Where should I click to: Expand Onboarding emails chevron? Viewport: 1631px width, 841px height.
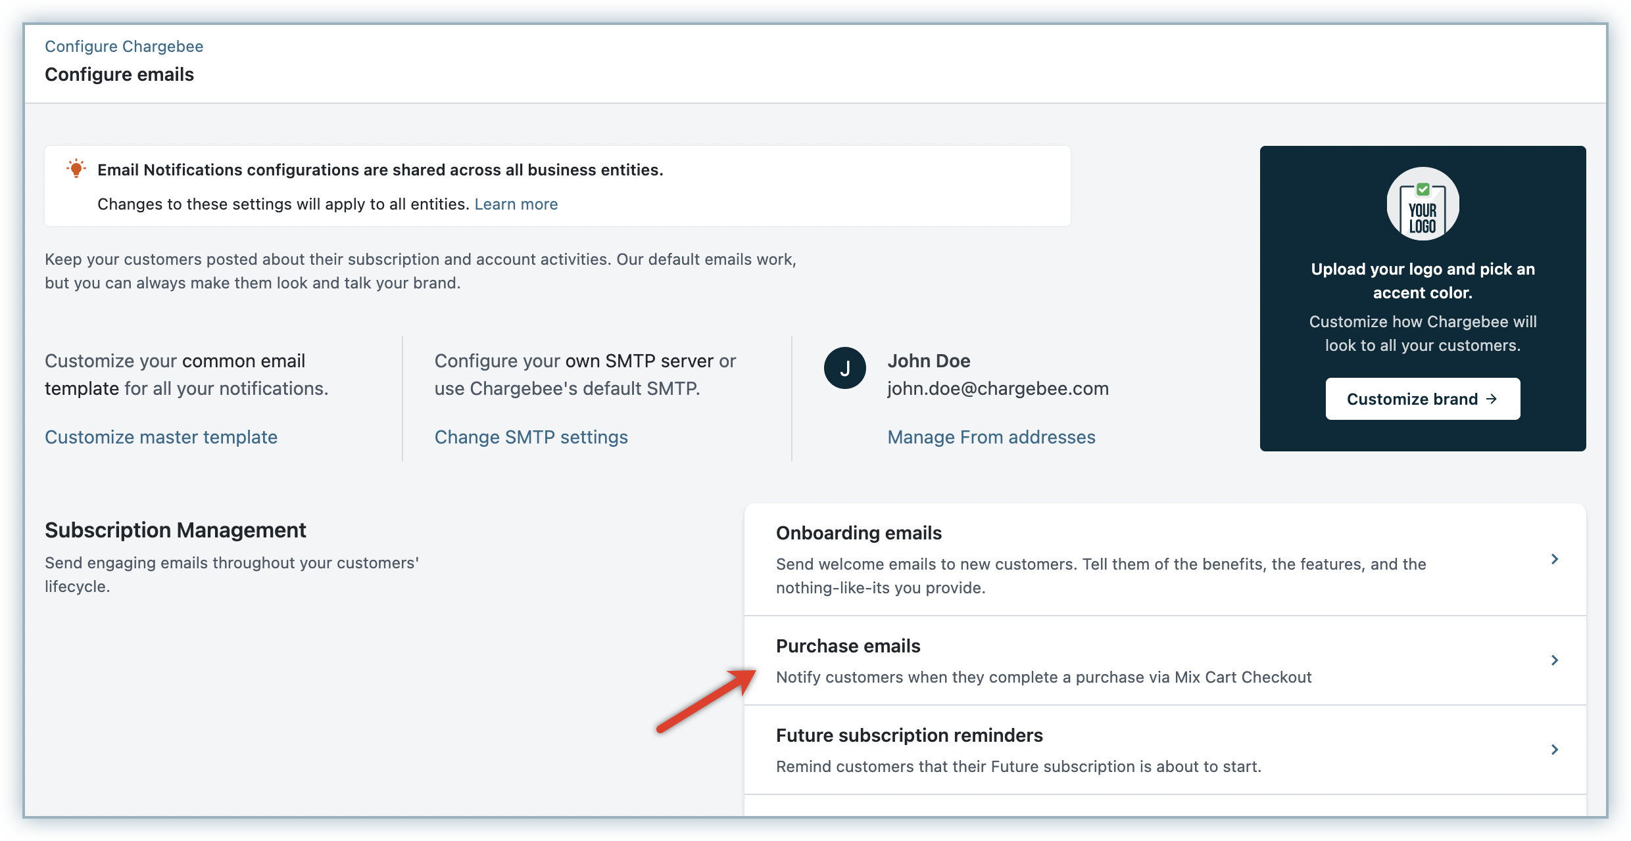click(x=1555, y=559)
